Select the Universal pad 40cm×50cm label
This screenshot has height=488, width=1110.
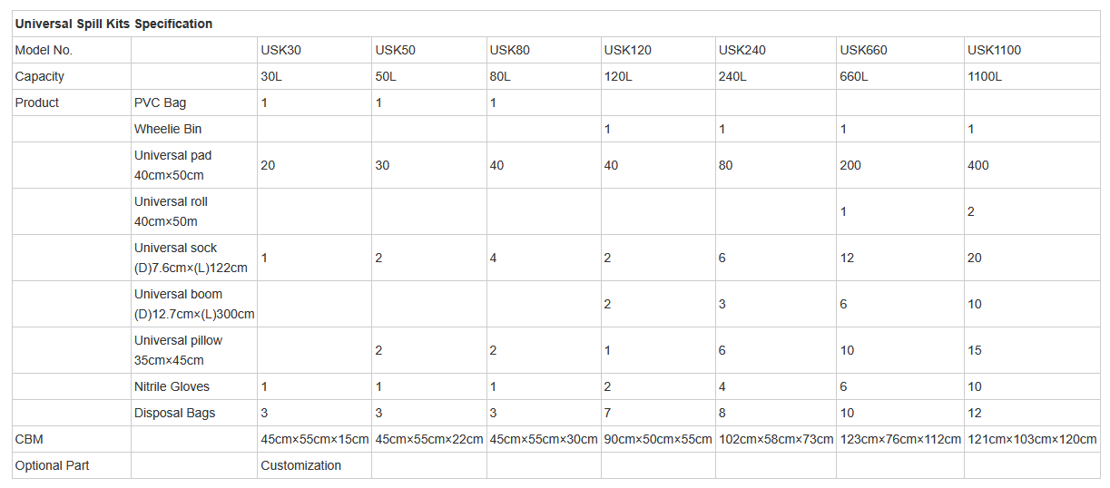[172, 165]
